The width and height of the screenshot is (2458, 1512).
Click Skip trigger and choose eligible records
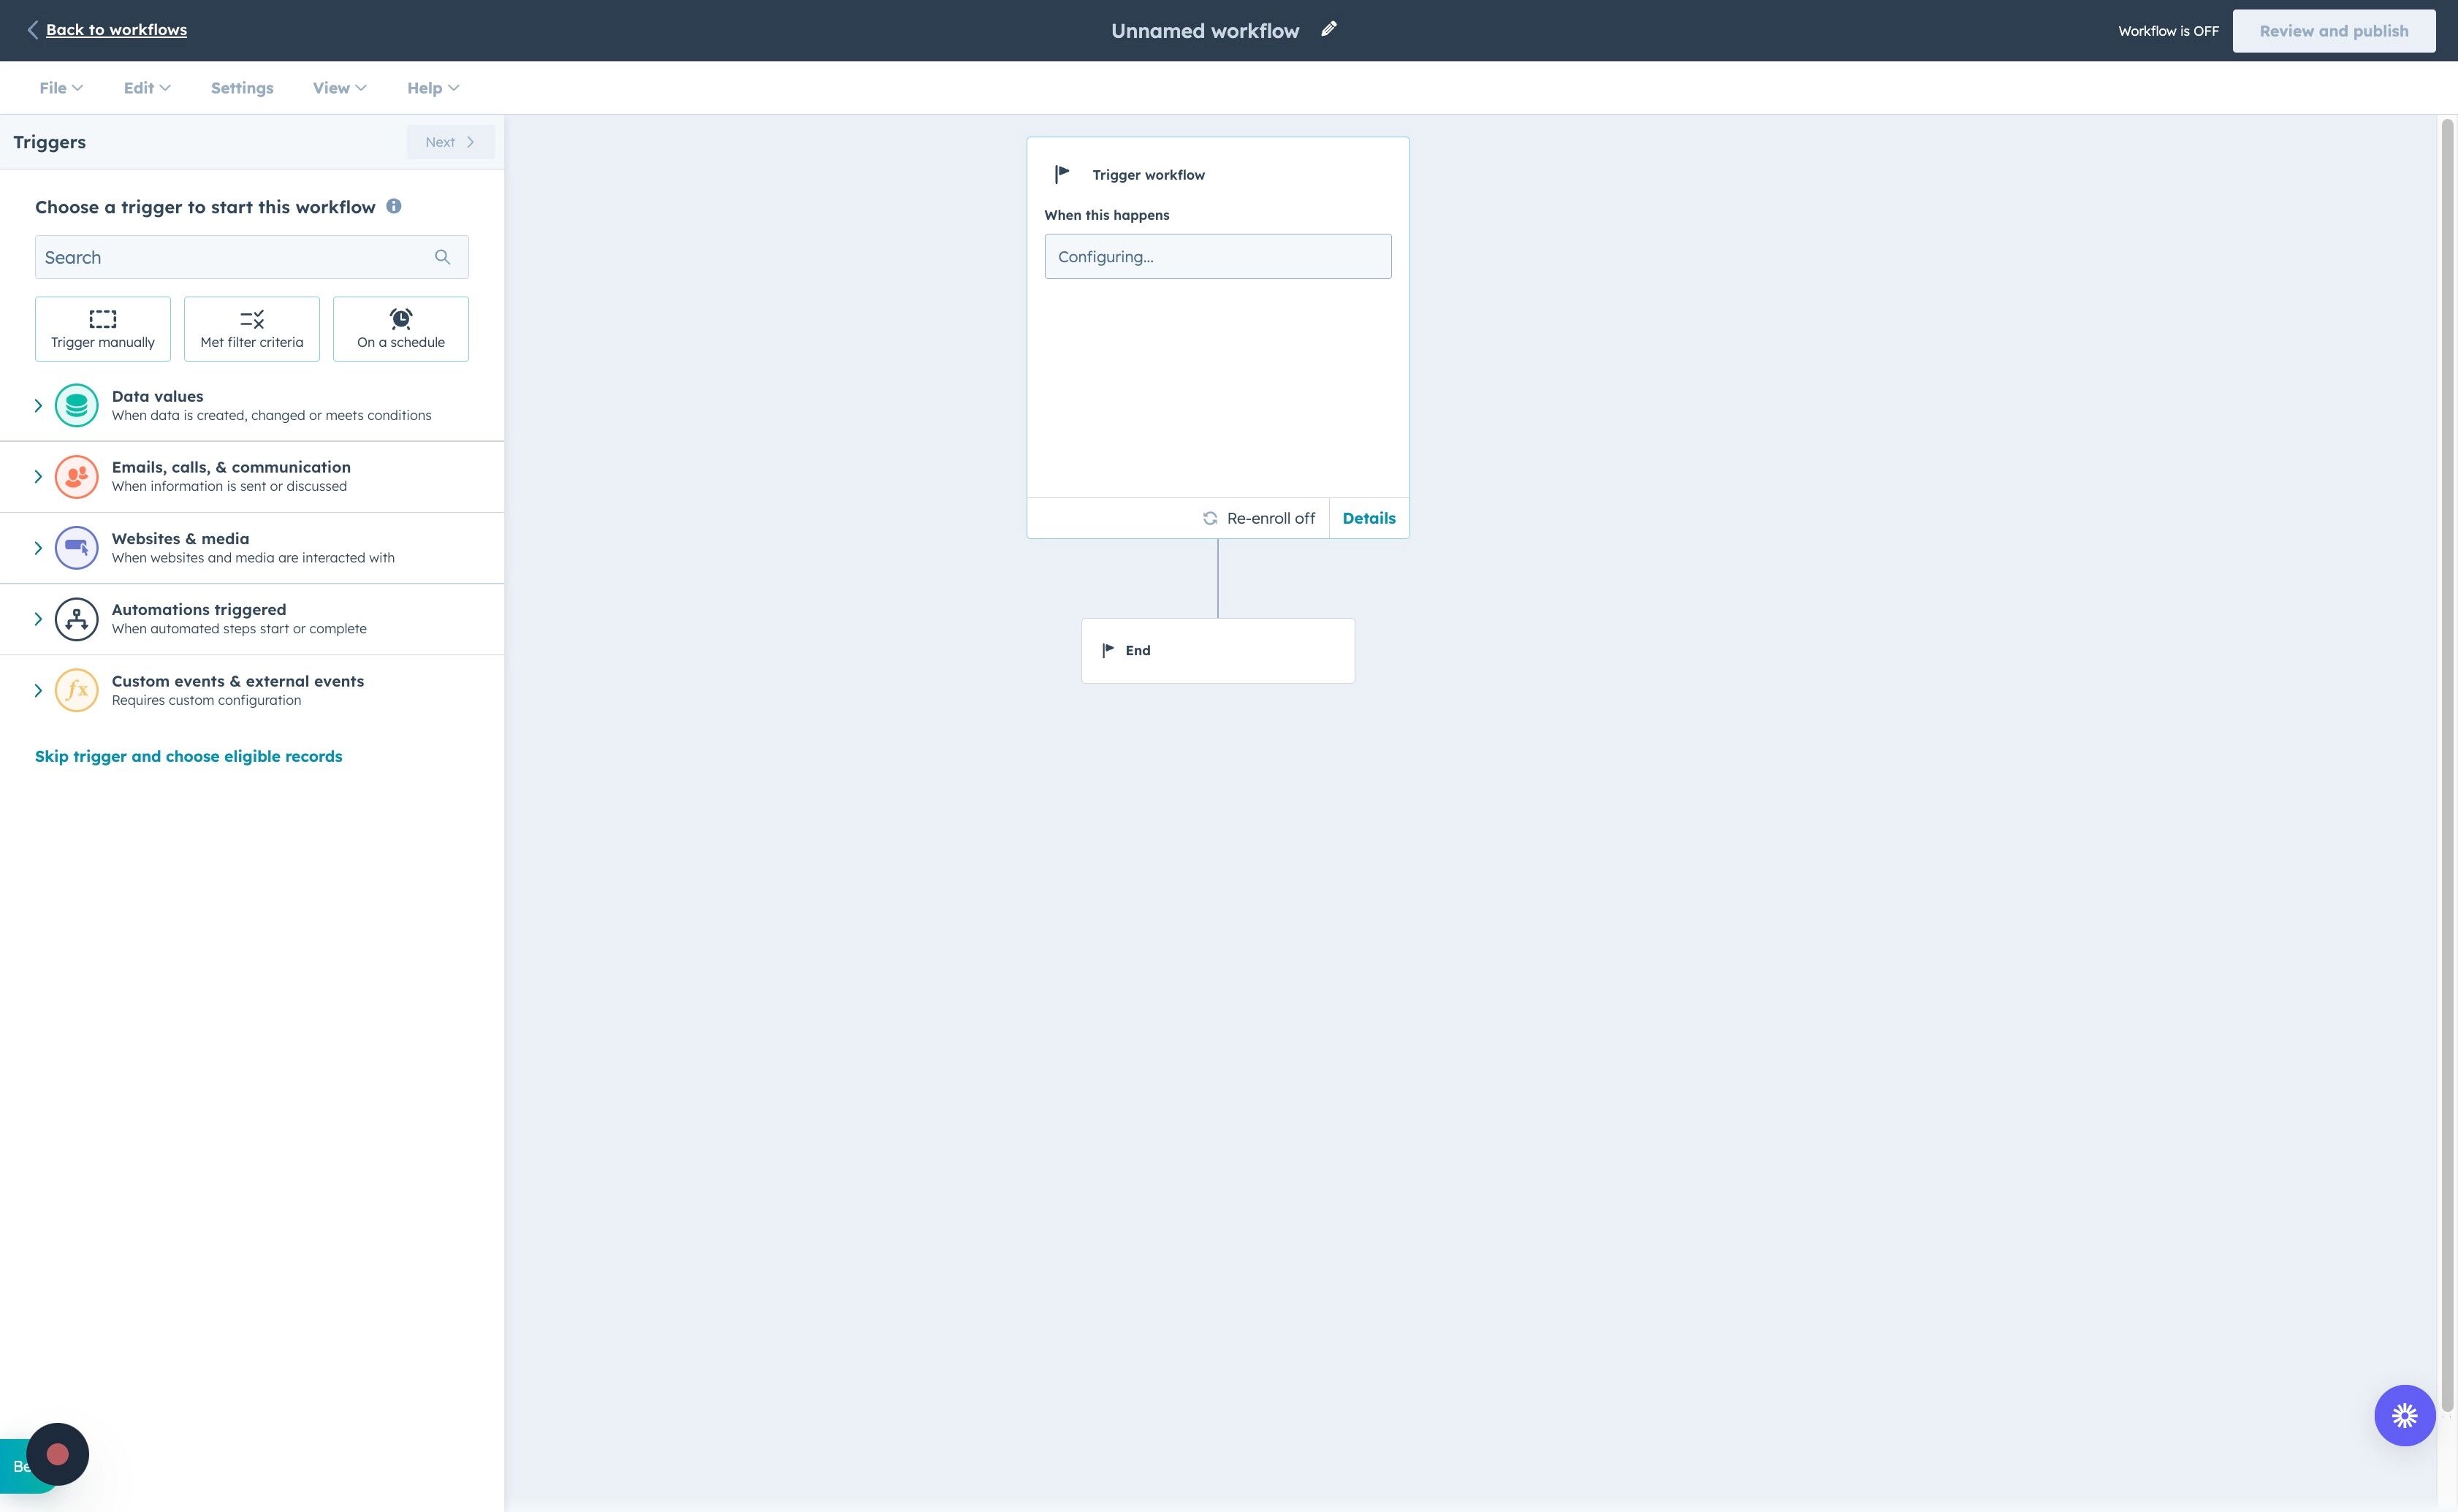[188, 756]
